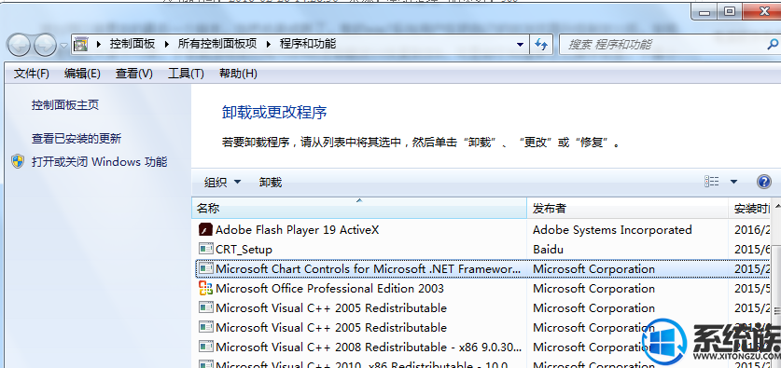The height and width of the screenshot is (368, 781).
Task: Click the CRT_Setup program icon
Action: click(205, 249)
